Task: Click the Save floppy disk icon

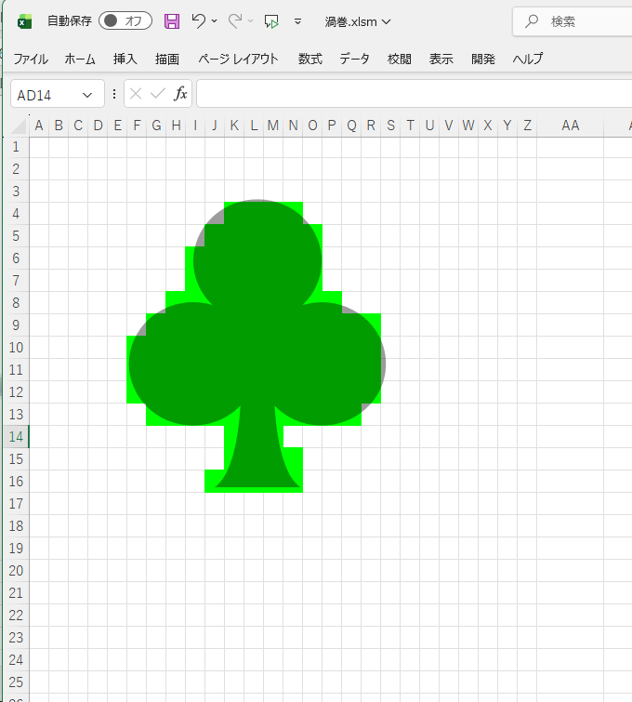Action: coord(172,21)
